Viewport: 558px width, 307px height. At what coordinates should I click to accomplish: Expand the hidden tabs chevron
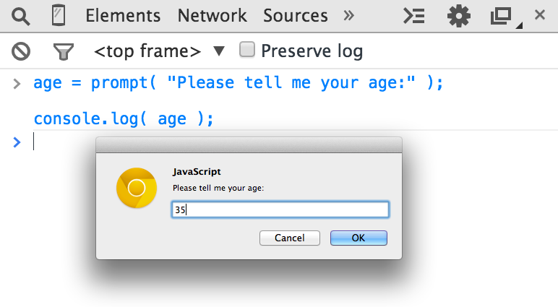[349, 15]
